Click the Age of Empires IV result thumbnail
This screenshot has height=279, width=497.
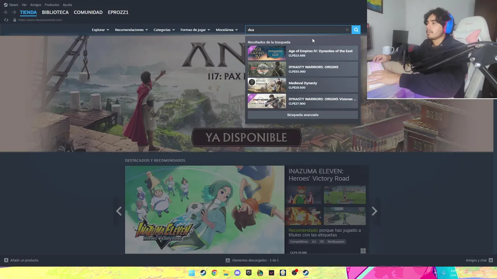(267, 53)
